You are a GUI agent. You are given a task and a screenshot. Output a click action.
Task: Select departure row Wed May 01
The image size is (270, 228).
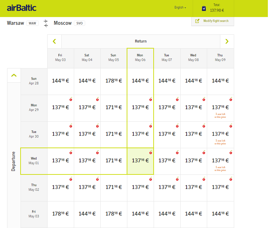(x=34, y=161)
